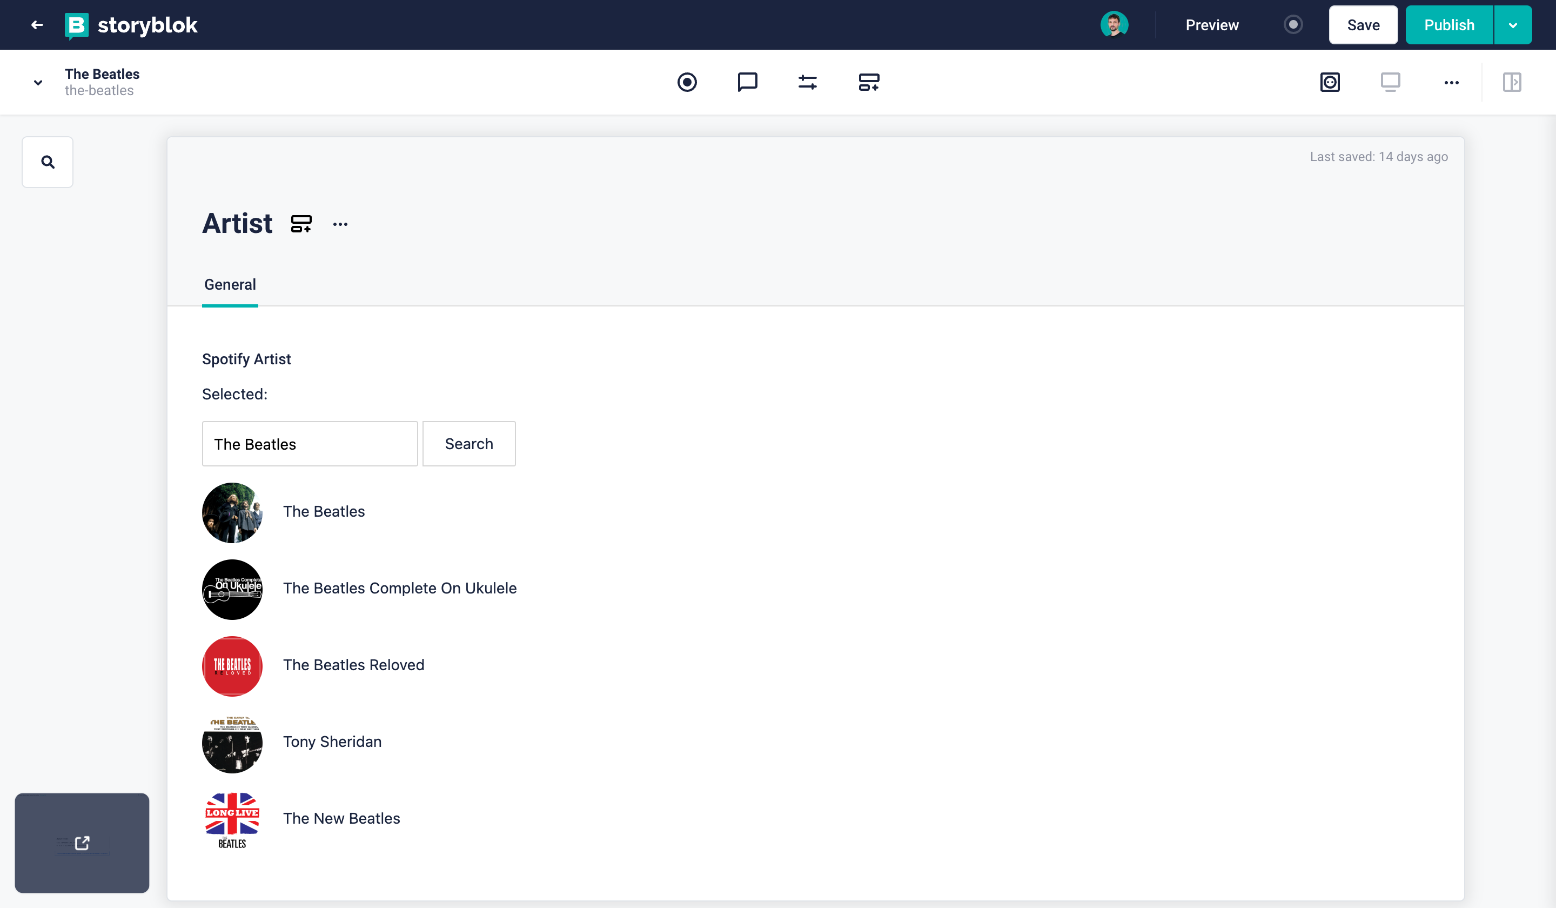
Task: Click the slug the-beatles
Action: click(99, 91)
